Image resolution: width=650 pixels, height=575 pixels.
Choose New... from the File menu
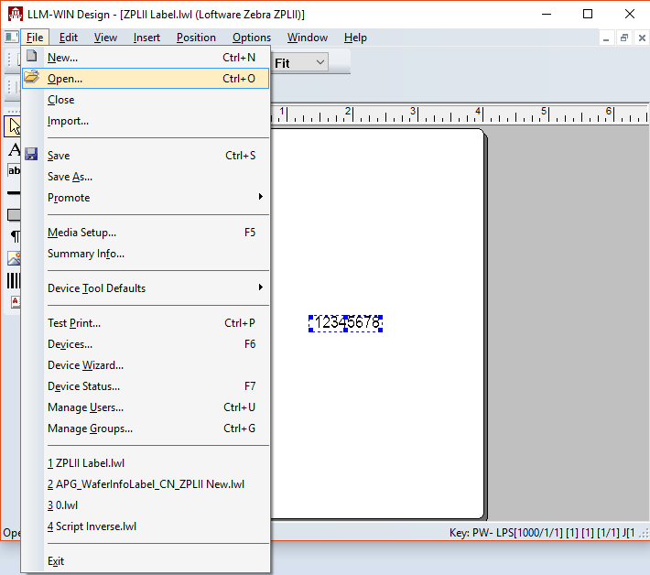click(146, 58)
